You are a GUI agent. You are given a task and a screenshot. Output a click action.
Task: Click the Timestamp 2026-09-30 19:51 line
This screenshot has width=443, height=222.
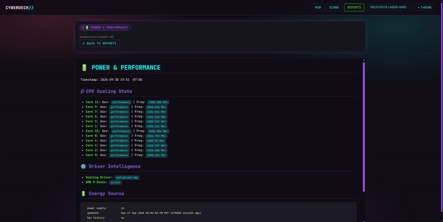point(111,80)
